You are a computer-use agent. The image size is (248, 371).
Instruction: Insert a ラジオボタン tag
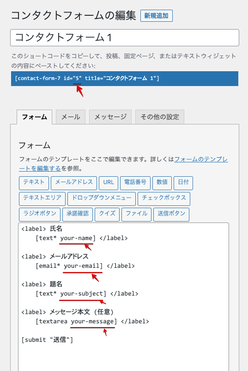[40, 214]
